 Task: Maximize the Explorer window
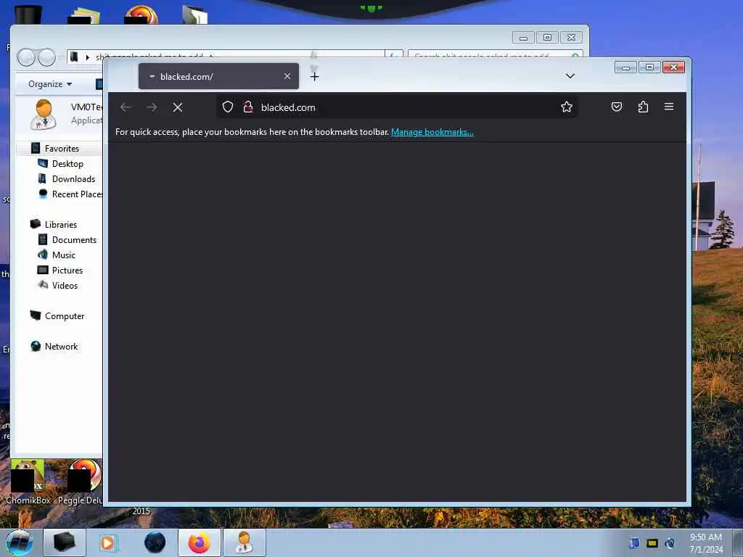tap(547, 38)
